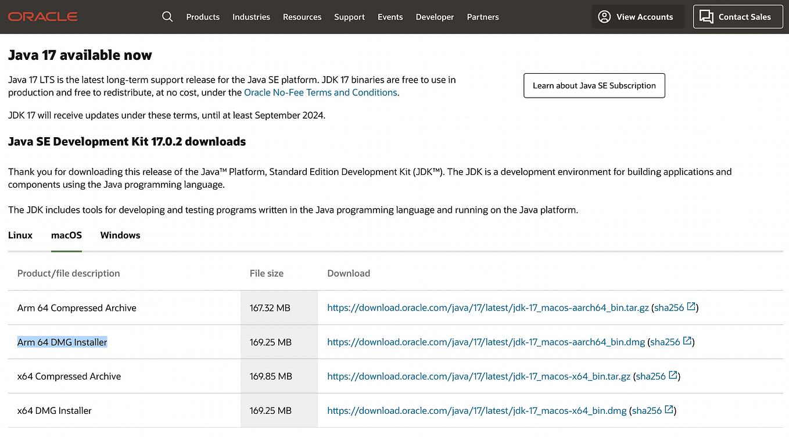This screenshot has width=789, height=440.
Task: Open the Industries menu
Action: tap(251, 17)
